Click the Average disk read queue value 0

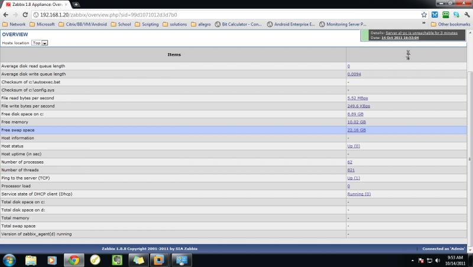click(x=348, y=66)
